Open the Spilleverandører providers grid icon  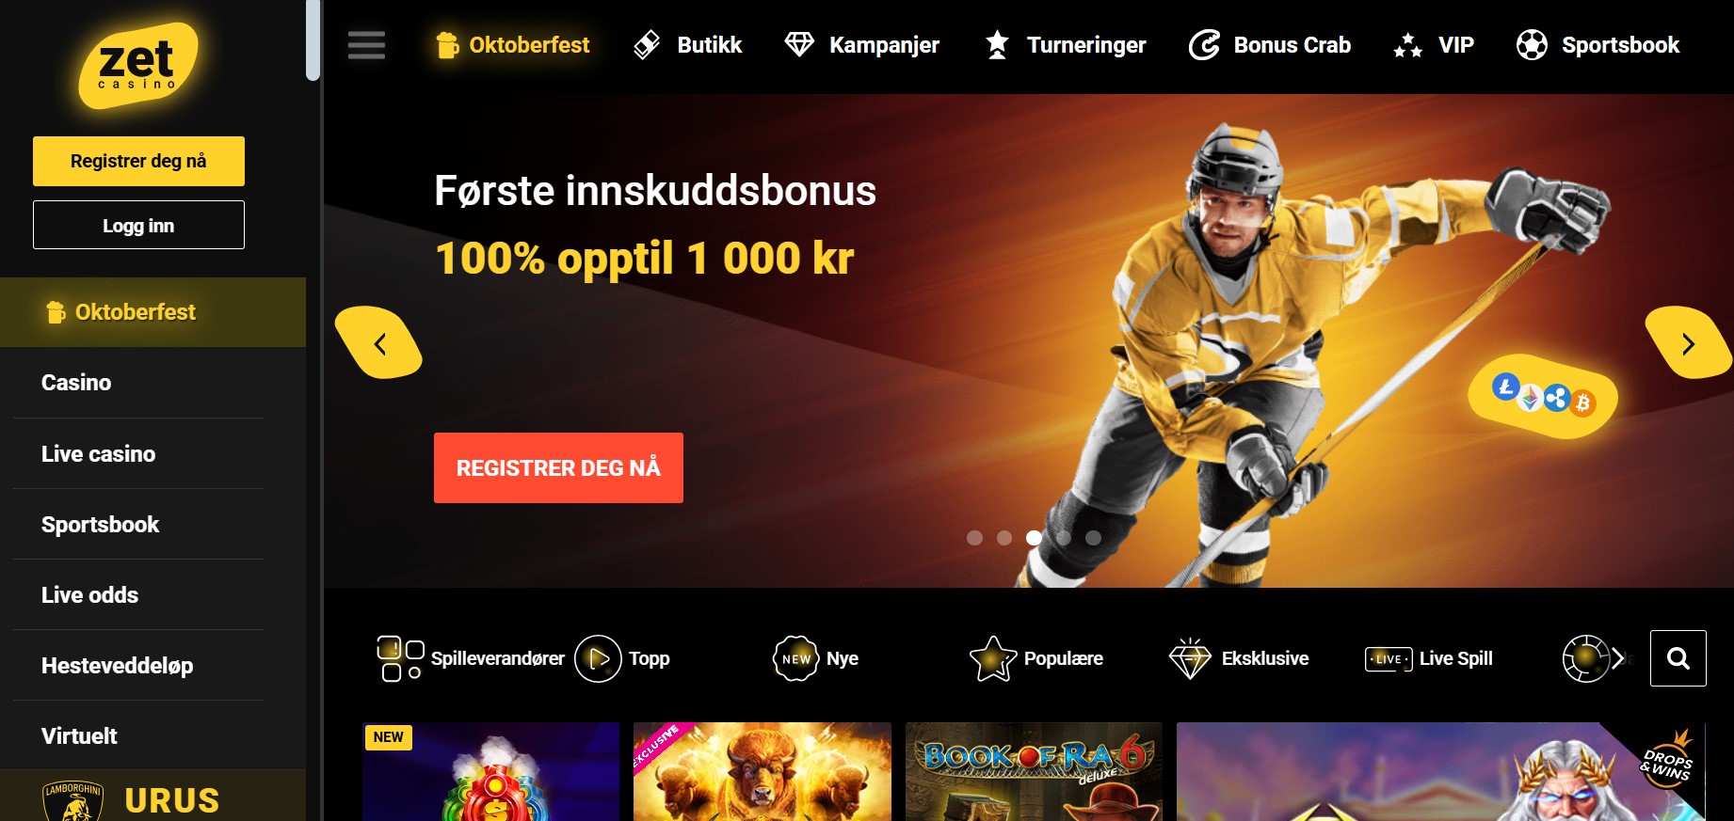pos(400,658)
